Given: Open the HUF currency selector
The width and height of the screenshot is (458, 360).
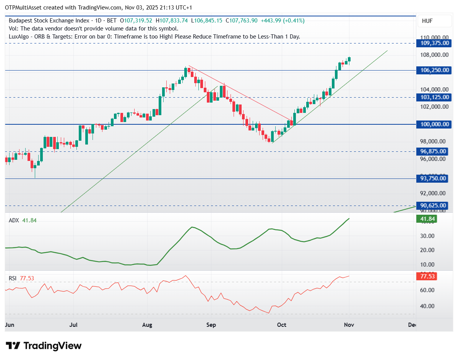Looking at the screenshot, I should 427,21.
